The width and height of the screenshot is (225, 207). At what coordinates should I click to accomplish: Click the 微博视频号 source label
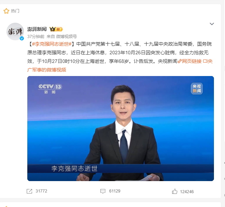[66, 37]
